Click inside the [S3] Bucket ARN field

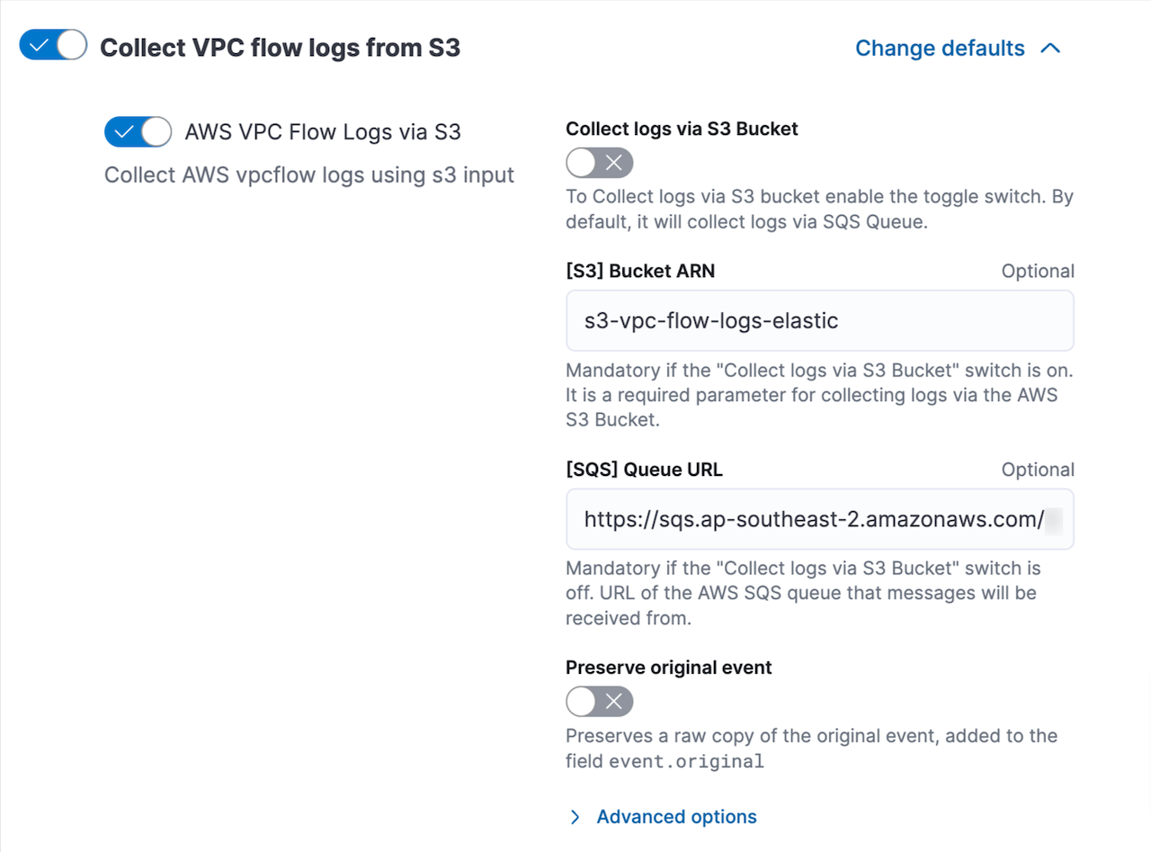(x=819, y=320)
